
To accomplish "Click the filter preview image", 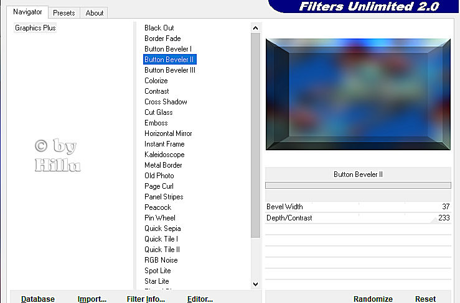I will point(358,94).
